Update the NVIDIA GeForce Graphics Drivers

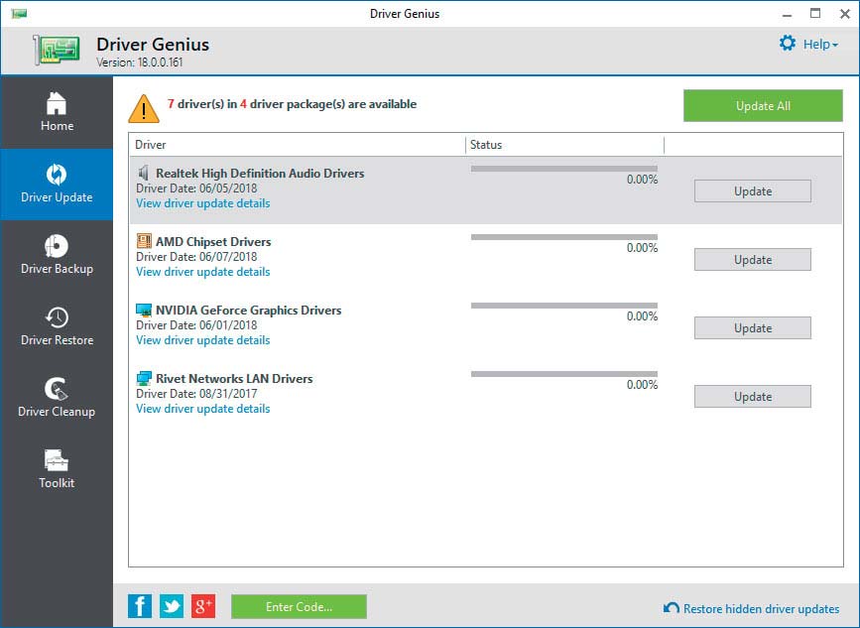pyautogui.click(x=753, y=328)
